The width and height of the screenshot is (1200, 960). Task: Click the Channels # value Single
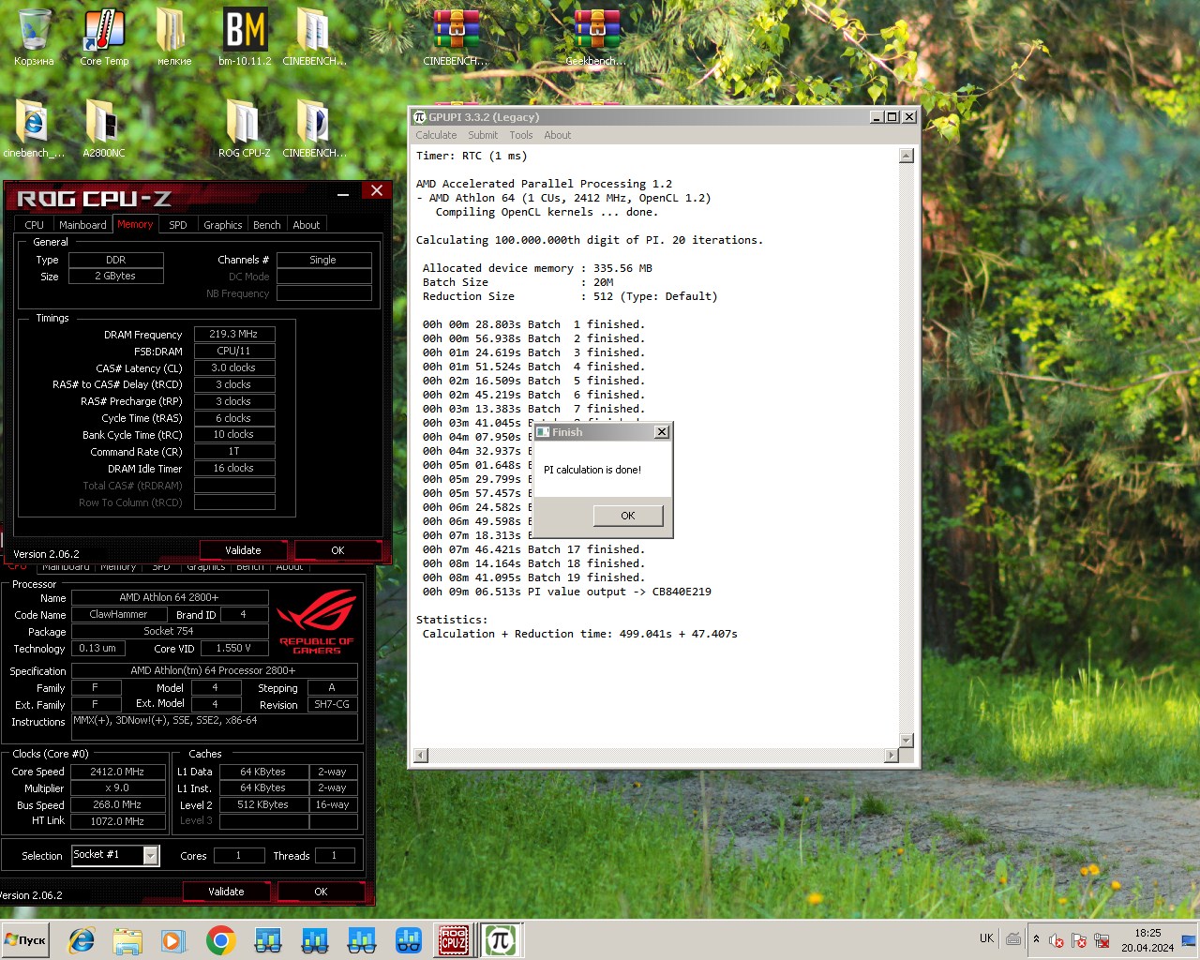tap(323, 260)
